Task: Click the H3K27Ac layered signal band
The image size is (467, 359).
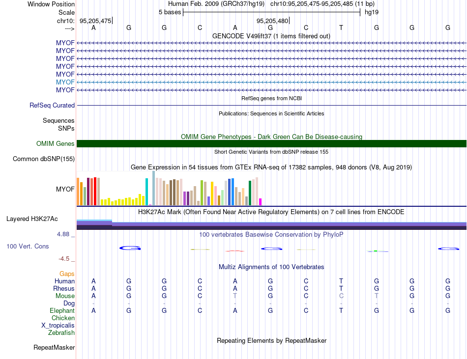Action: tap(271, 224)
